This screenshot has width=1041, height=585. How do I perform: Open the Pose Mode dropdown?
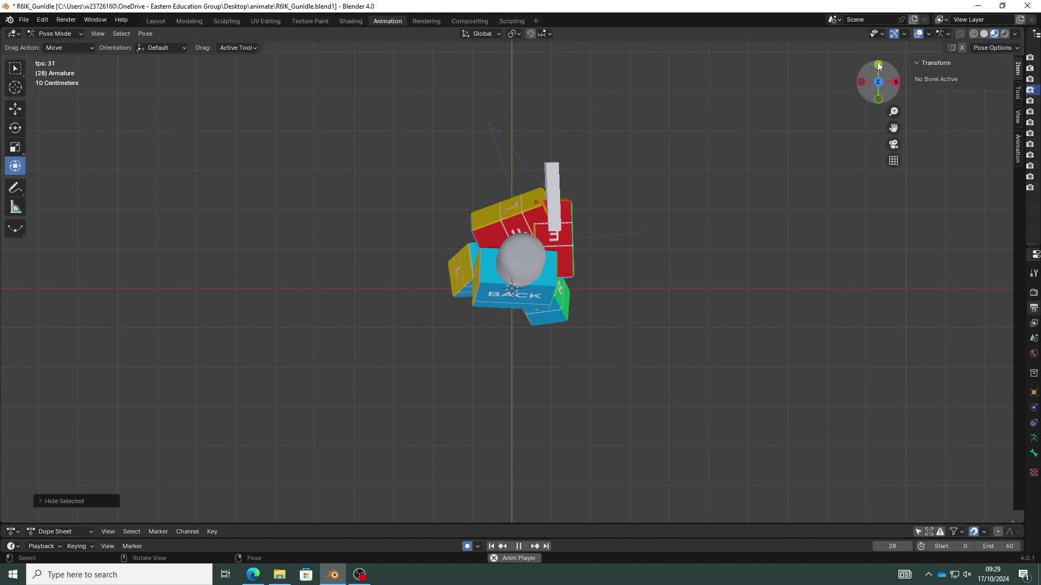pyautogui.click(x=55, y=34)
